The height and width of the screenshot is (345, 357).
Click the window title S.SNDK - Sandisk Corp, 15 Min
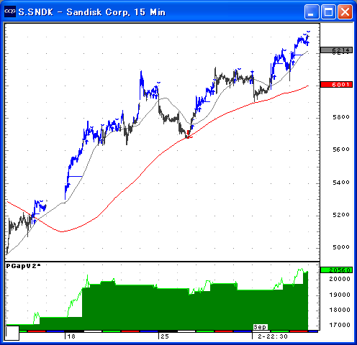92,12
